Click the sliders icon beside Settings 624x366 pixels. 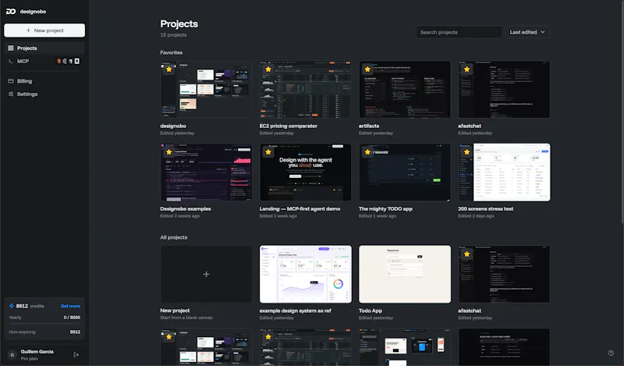[x=11, y=94]
